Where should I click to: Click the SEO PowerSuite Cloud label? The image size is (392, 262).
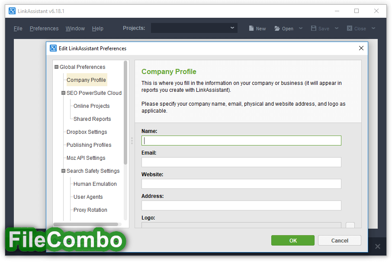[x=94, y=93]
